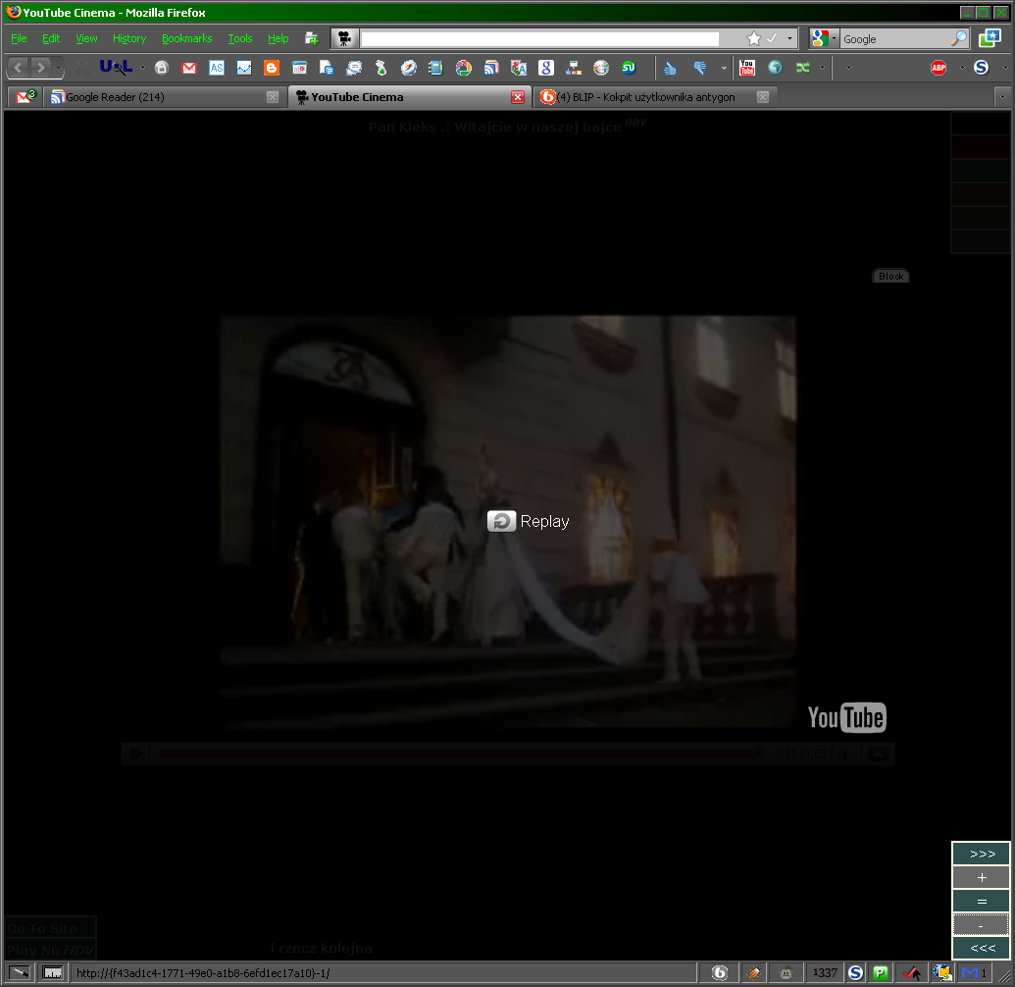
Task: Click the AdSense AS toolbar icon
Action: [216, 68]
